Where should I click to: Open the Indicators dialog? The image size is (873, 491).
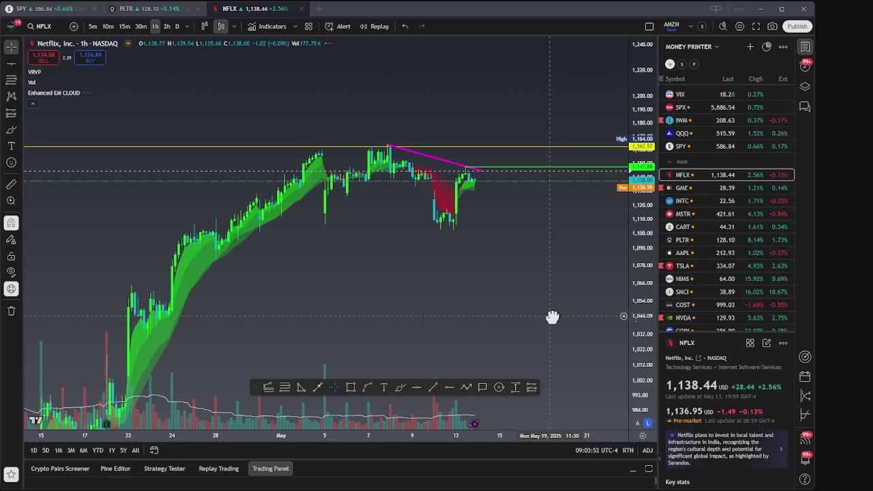(267, 26)
